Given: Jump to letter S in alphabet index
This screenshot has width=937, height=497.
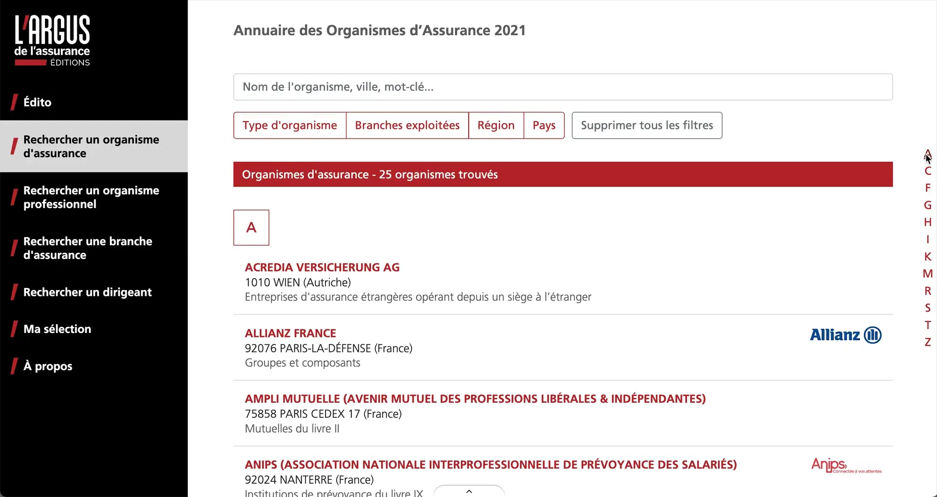Looking at the screenshot, I should pos(928,308).
